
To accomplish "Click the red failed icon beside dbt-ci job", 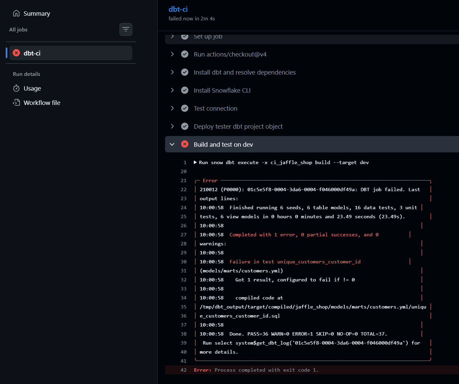I will click(16, 53).
